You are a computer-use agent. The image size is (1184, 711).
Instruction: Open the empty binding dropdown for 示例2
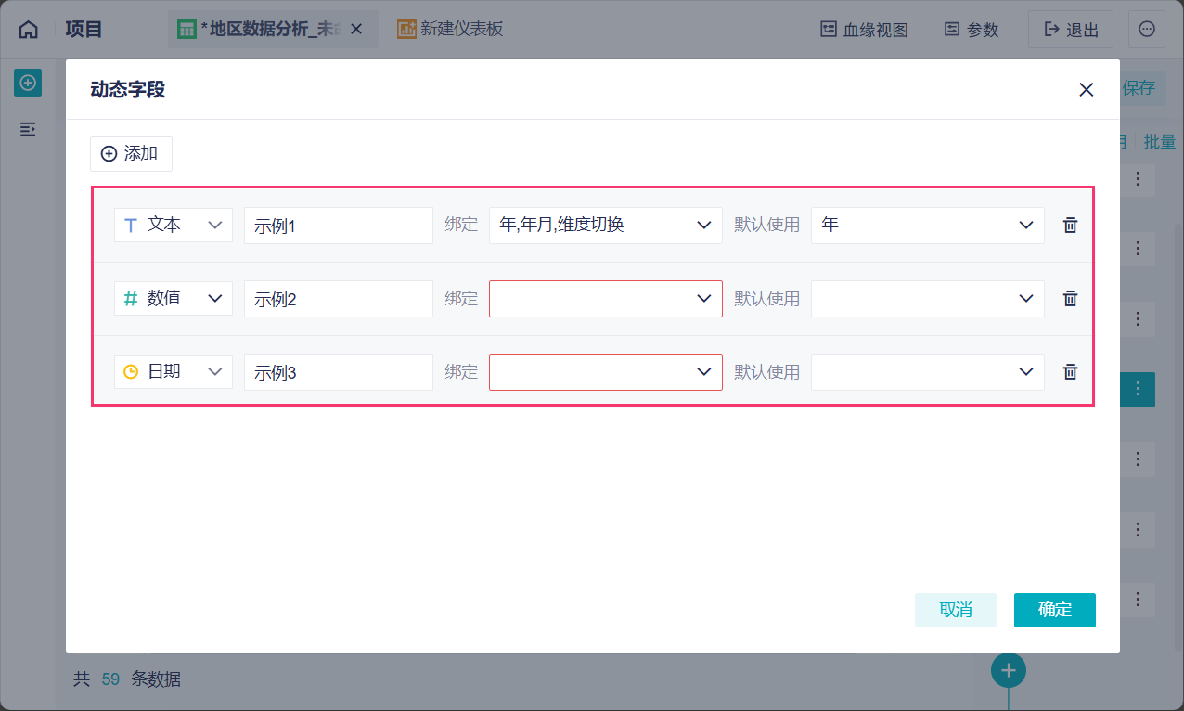click(x=606, y=299)
